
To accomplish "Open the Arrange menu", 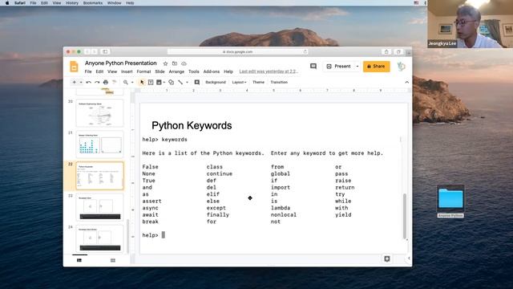I will 176,71.
